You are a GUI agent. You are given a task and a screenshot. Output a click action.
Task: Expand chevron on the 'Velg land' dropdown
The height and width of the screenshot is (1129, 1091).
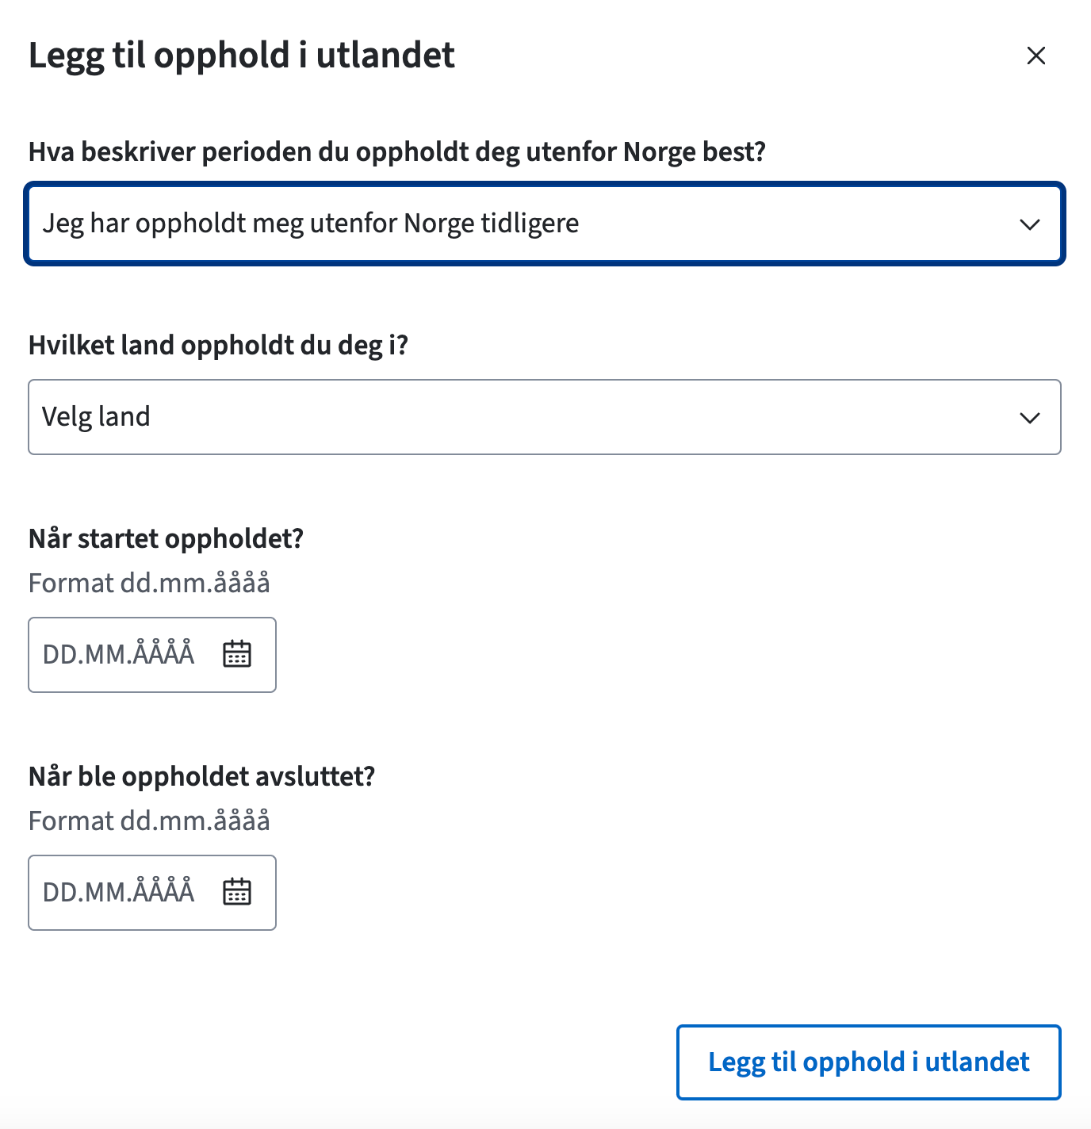coord(1029,418)
